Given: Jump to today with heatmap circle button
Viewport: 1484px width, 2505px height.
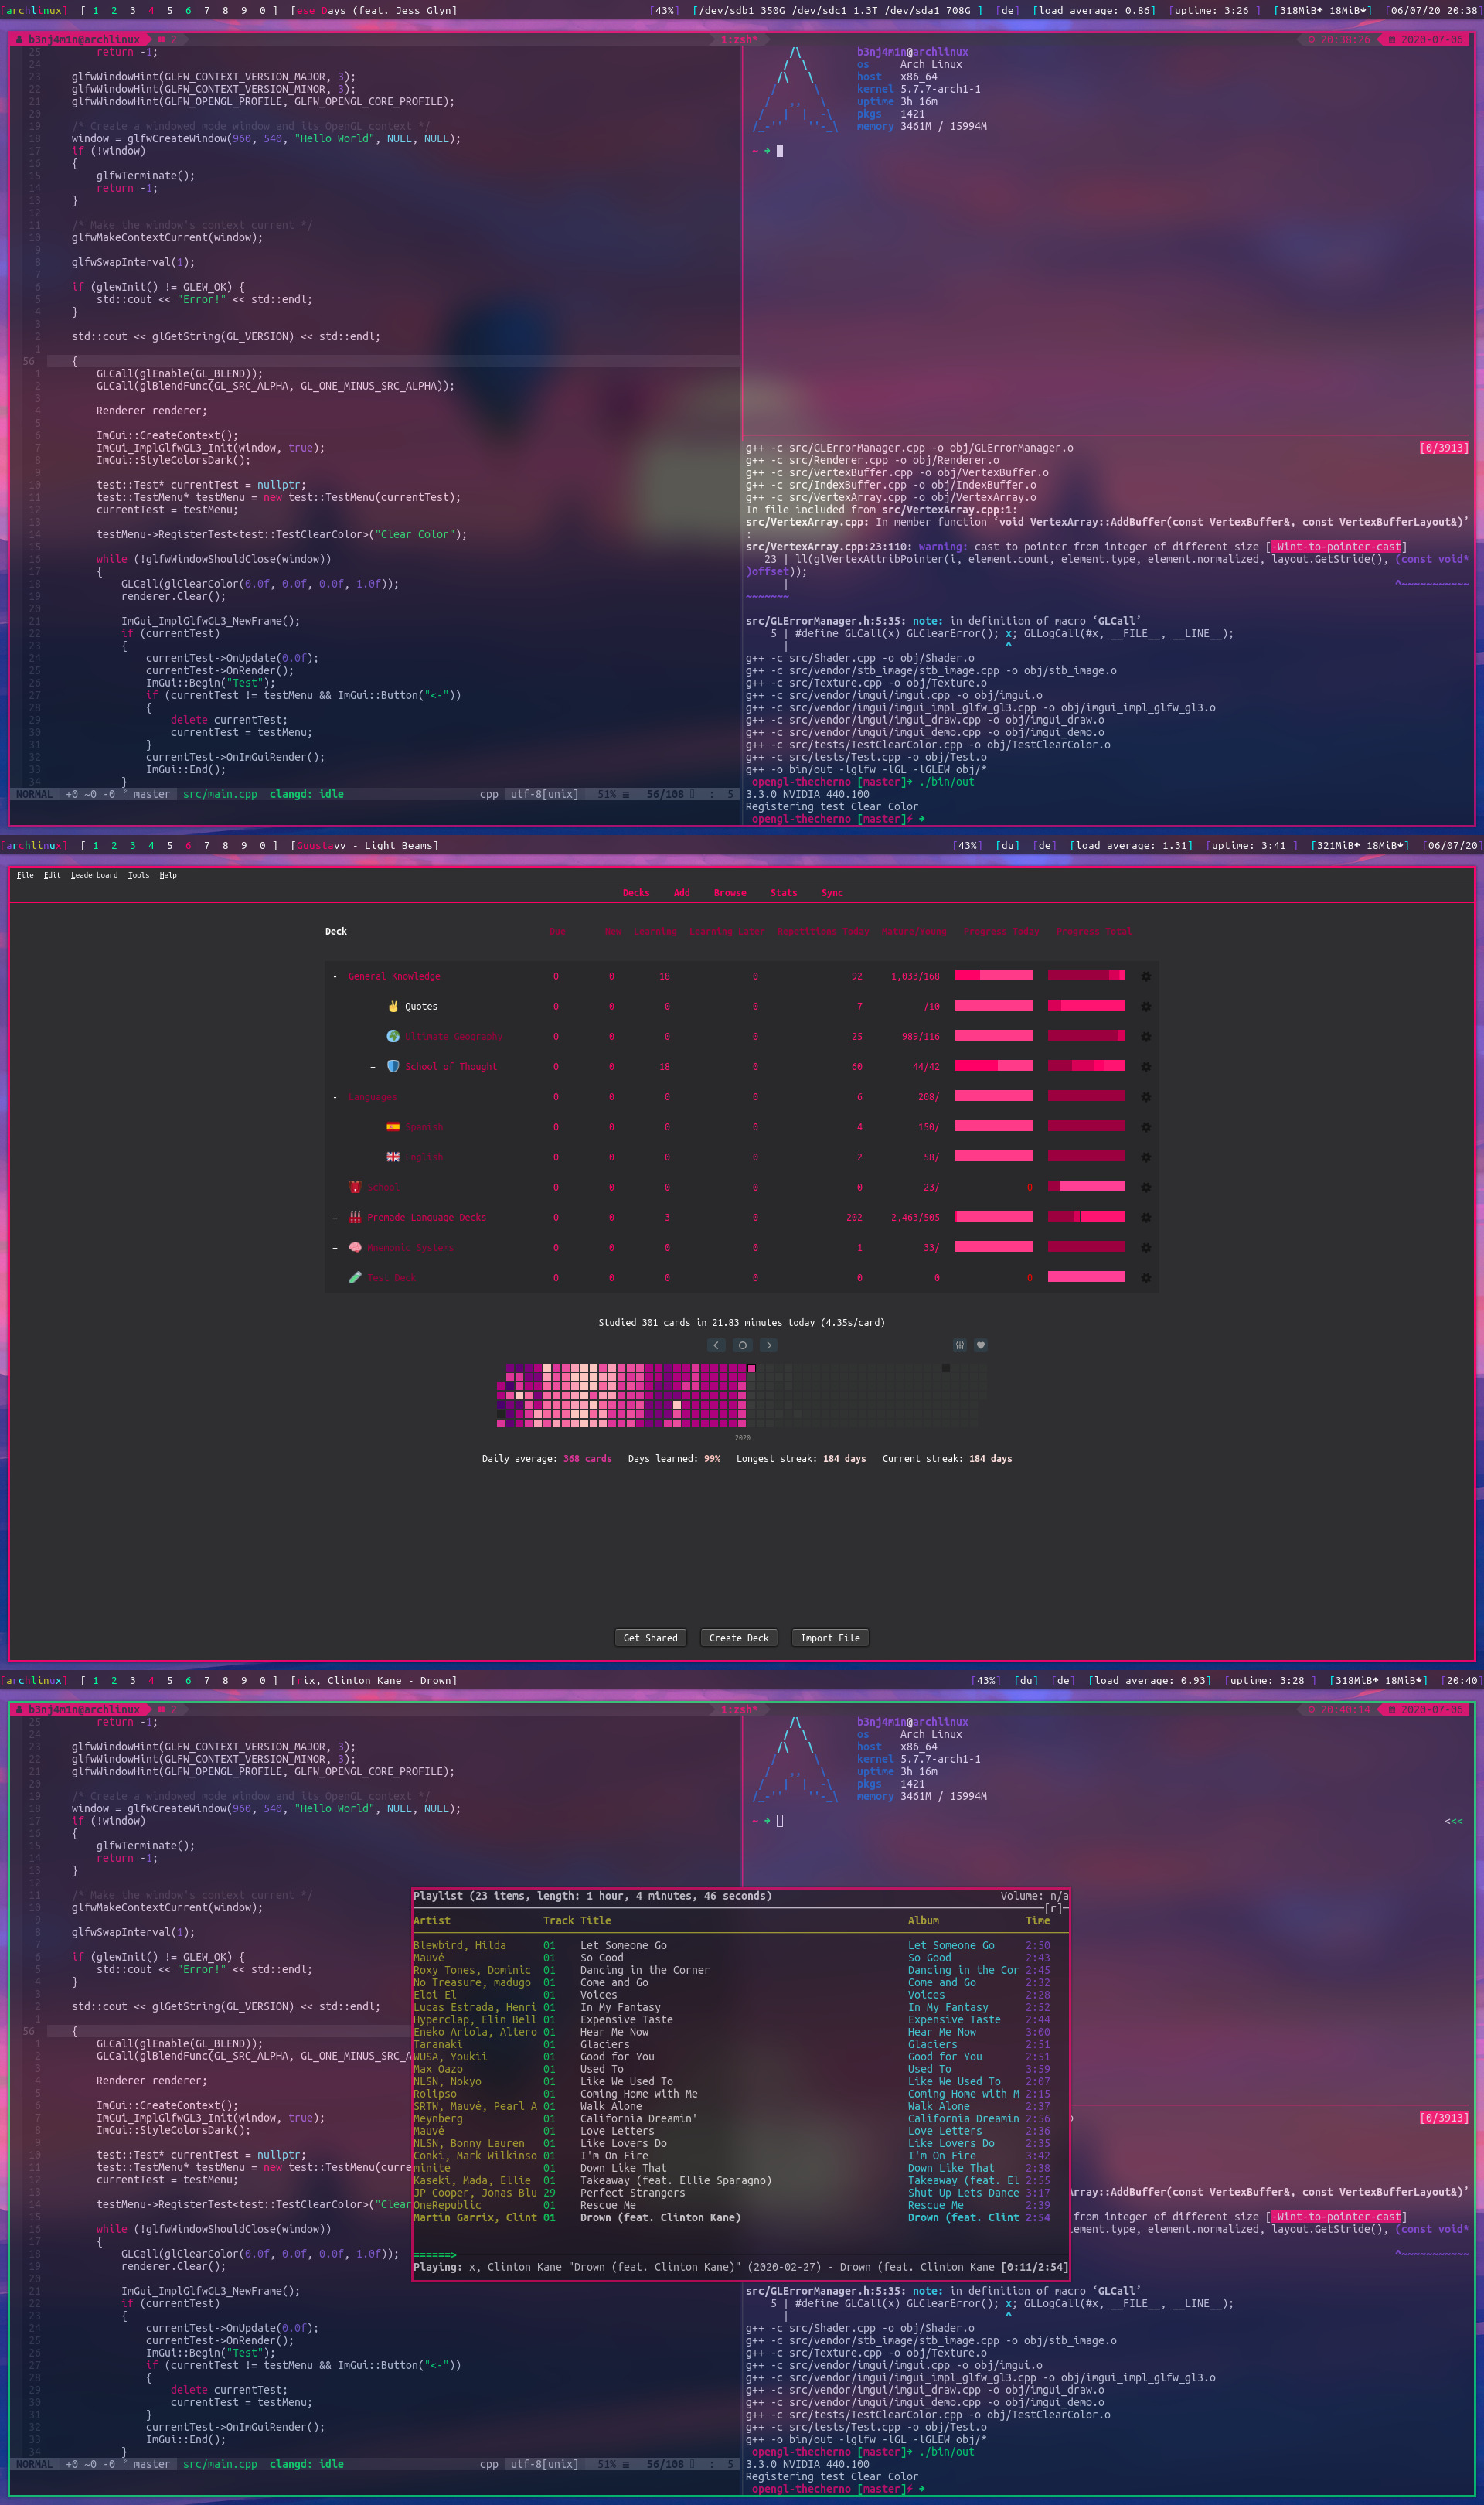Looking at the screenshot, I should pyautogui.click(x=742, y=1345).
